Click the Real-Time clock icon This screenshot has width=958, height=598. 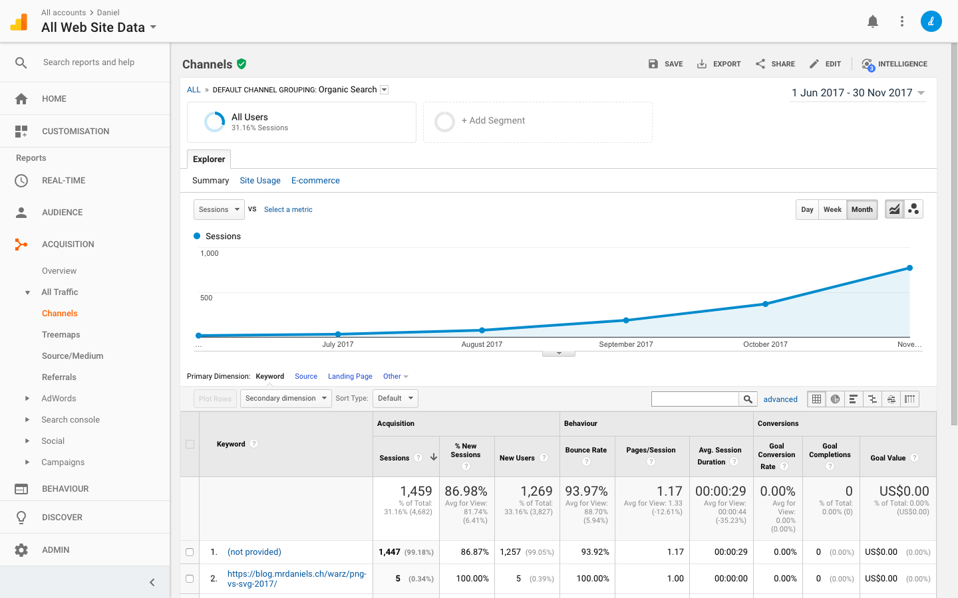21,181
